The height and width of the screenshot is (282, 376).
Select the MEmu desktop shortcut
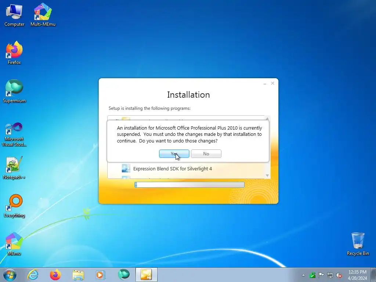click(x=14, y=244)
